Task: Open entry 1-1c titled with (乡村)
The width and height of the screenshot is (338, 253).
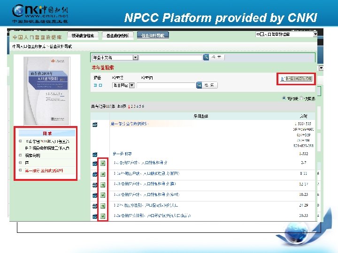Action: coord(146,195)
